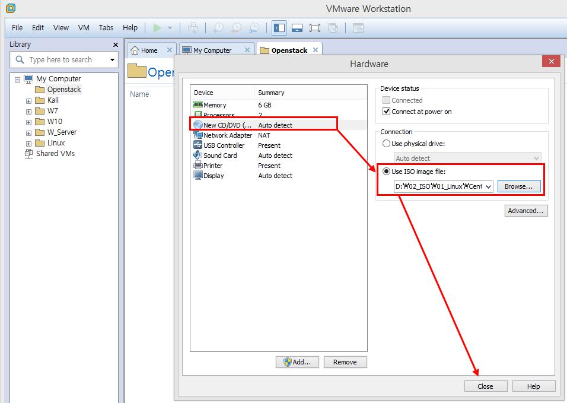
Task: Toggle Connect at power on checkbox
Action: click(x=386, y=112)
